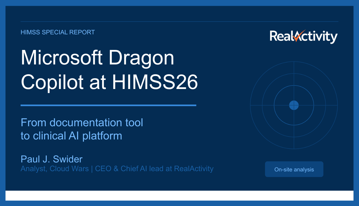The width and height of the screenshot is (359, 206).
Task: Click the 'Analyst, Cloud Wars' author role line
Action: [117, 168]
